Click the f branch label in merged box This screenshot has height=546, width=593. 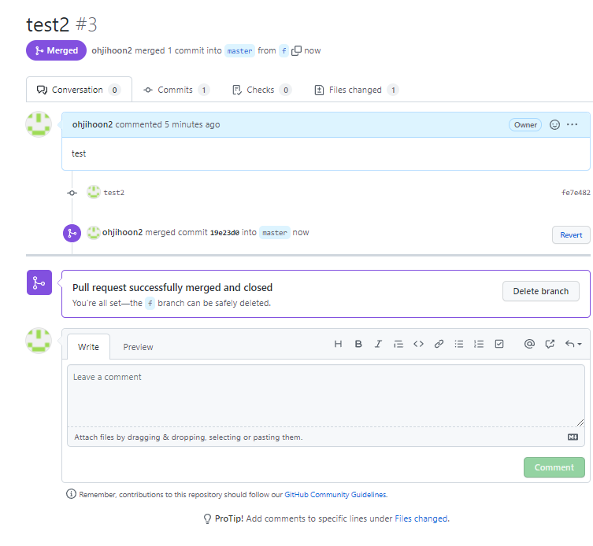click(x=150, y=304)
